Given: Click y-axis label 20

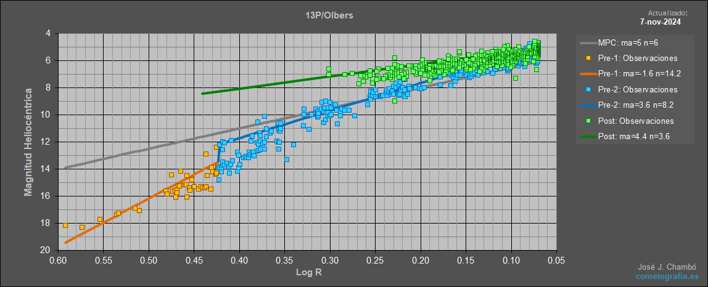Looking at the screenshot, I should pyautogui.click(x=46, y=250).
